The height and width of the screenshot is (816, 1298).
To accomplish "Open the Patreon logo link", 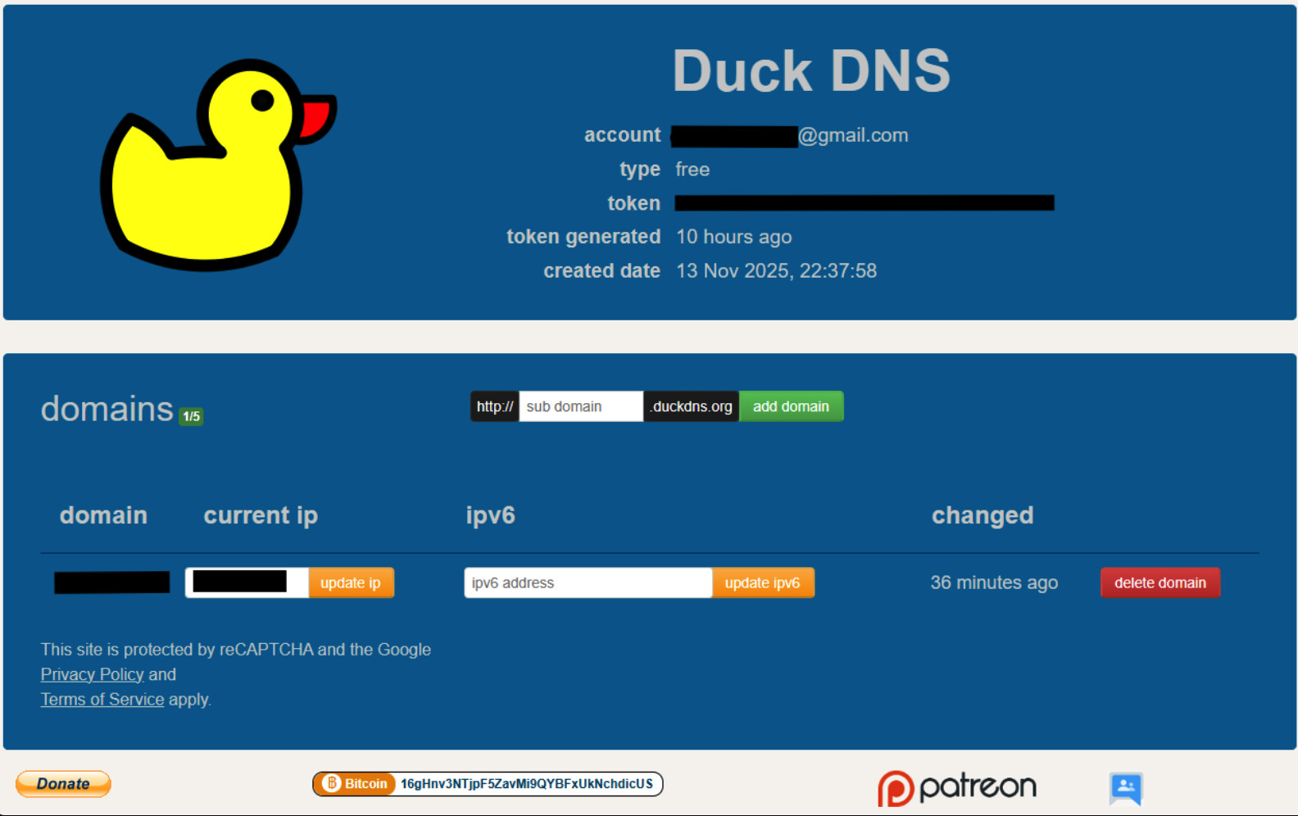I will [956, 787].
